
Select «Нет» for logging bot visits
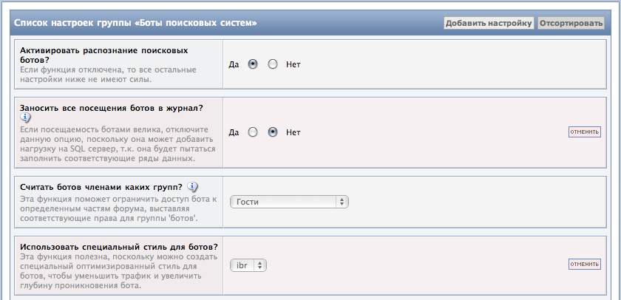273,132
